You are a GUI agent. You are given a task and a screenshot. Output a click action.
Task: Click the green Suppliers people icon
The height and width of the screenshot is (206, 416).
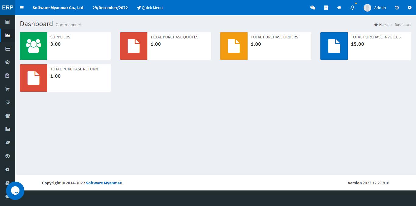[x=33, y=46]
